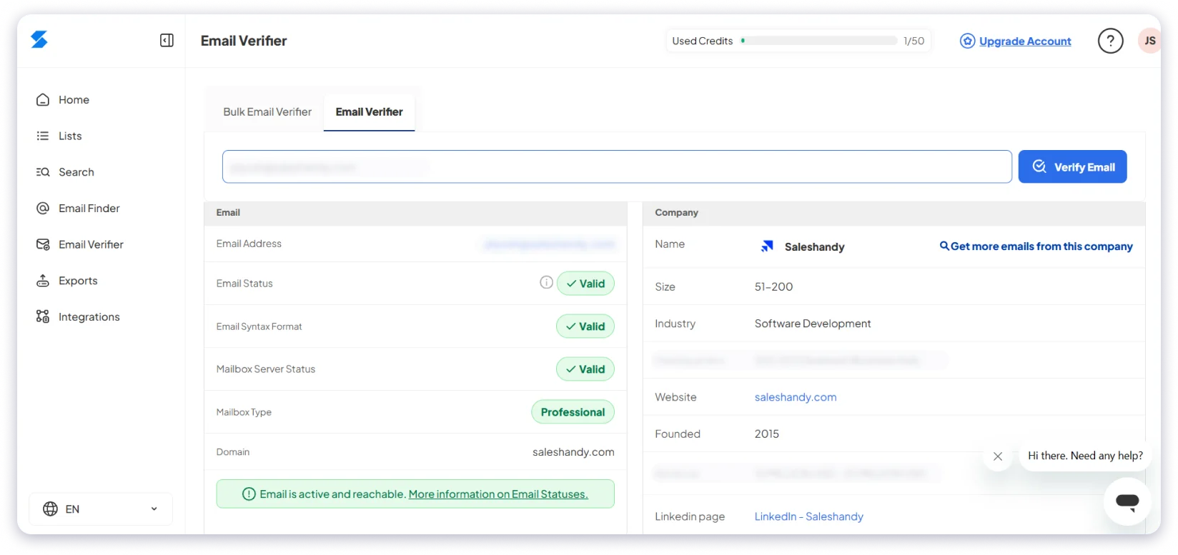Click the Email Verifier envelope icon

click(43, 244)
